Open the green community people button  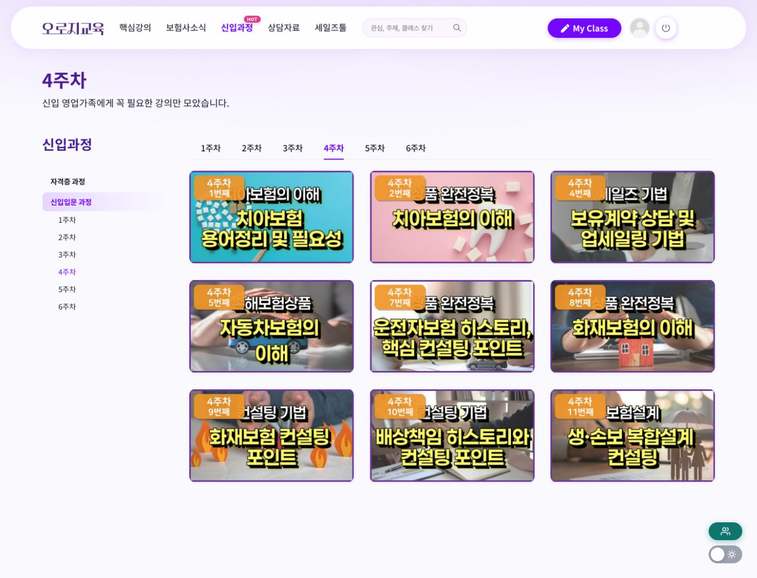click(725, 532)
